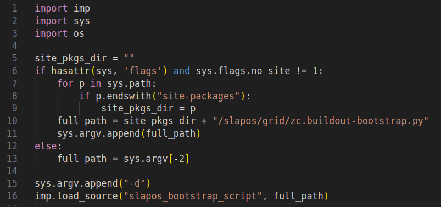Viewport: 441px width, 207px height.
Task: Click the 'imp' module name on line 1
Action: (82, 8)
